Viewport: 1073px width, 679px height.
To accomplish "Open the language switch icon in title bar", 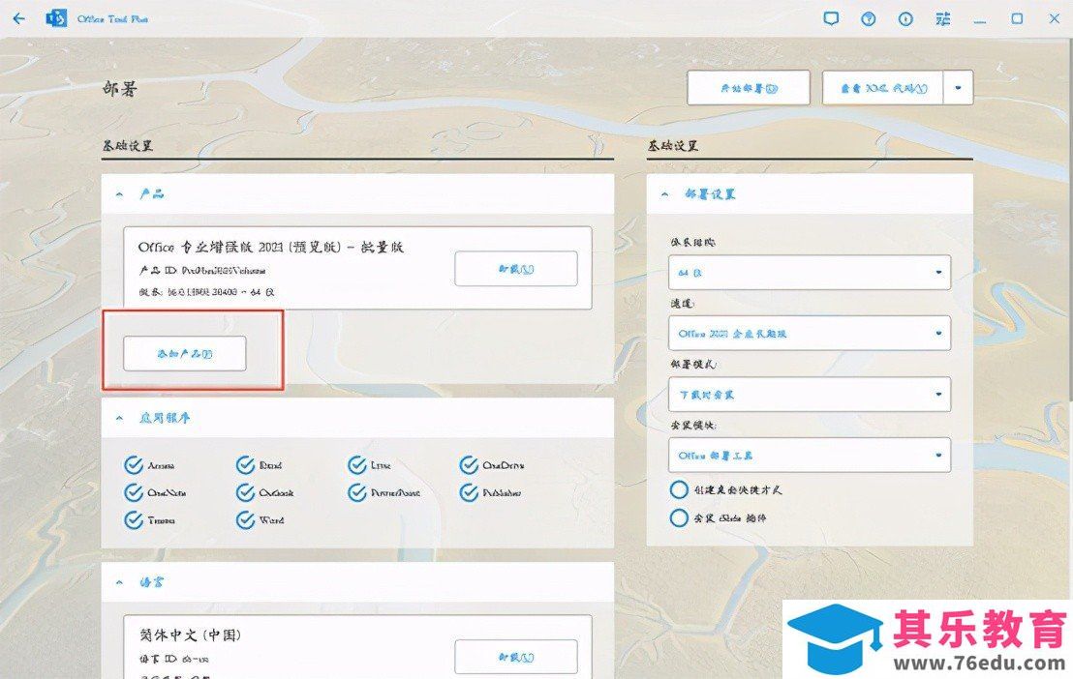I will click(x=943, y=18).
